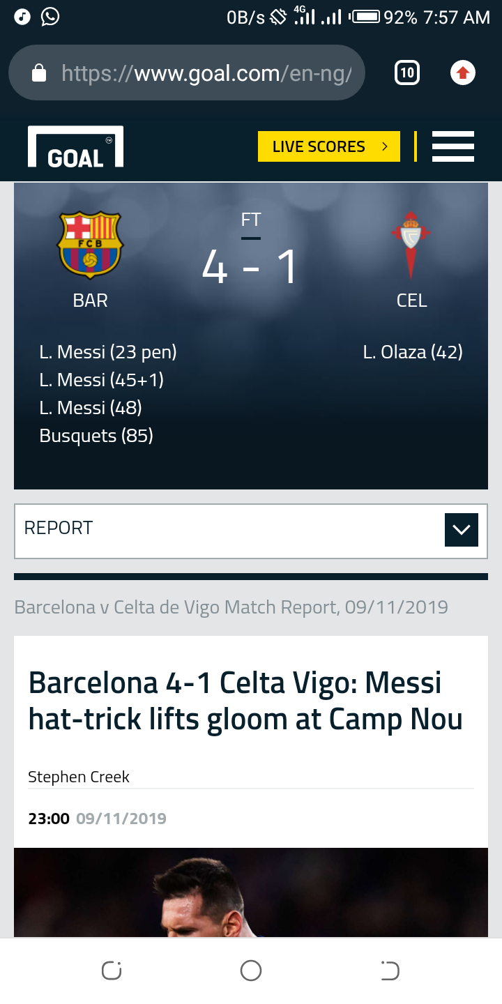Open the recent apps navigation button

point(112,971)
